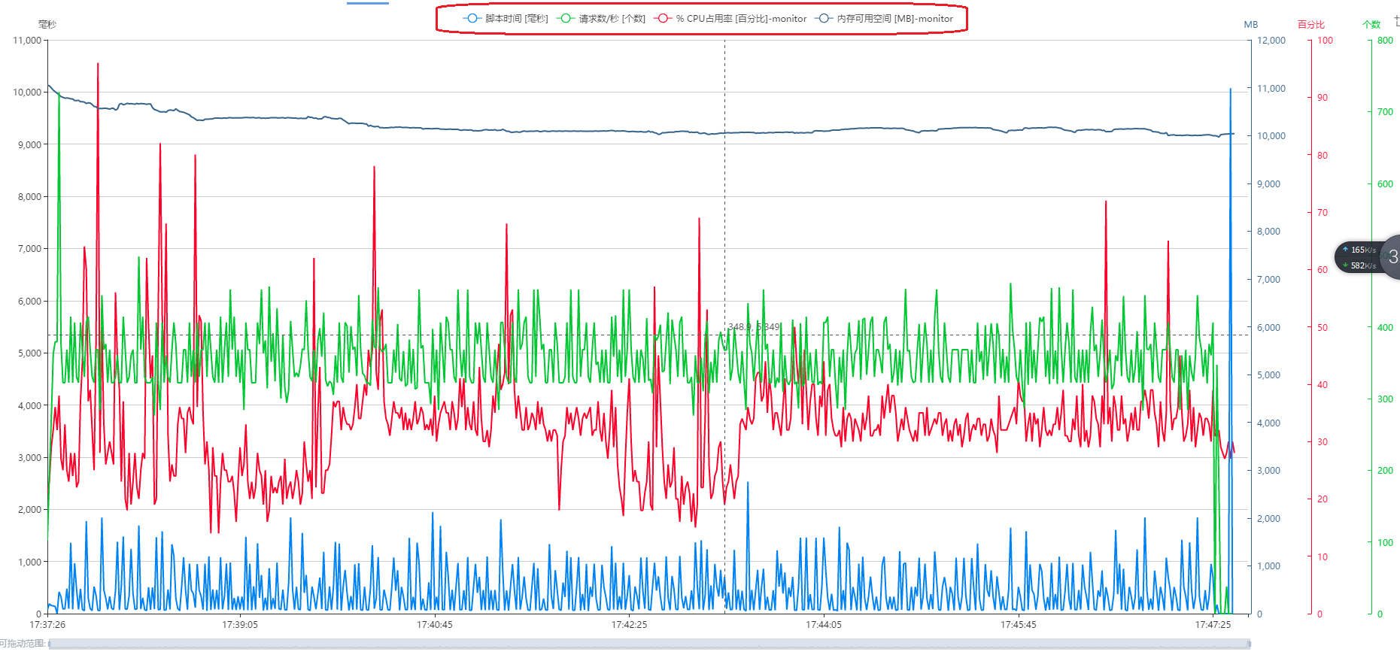Image resolution: width=1400 pixels, height=658 pixels.
Task: Click the red 百分比 axis title
Action: (1310, 25)
